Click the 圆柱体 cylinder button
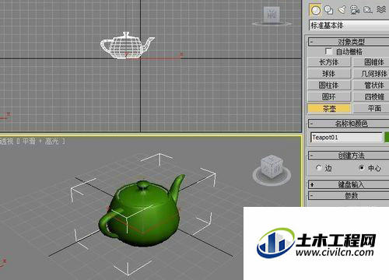The height and width of the screenshot is (280, 389). point(329,86)
